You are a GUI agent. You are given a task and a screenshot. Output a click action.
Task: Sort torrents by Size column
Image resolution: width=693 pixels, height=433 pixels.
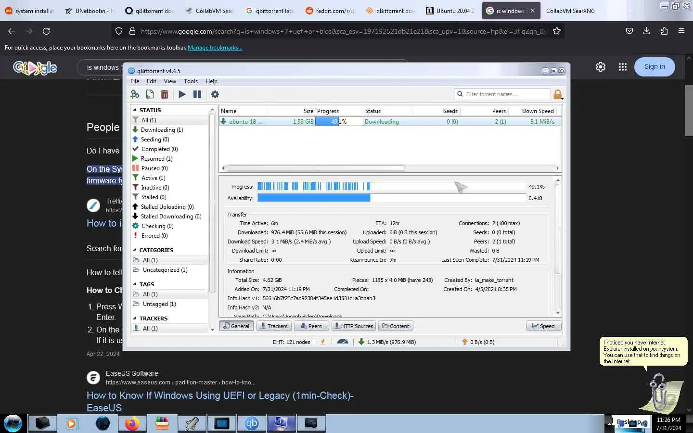[291, 111]
